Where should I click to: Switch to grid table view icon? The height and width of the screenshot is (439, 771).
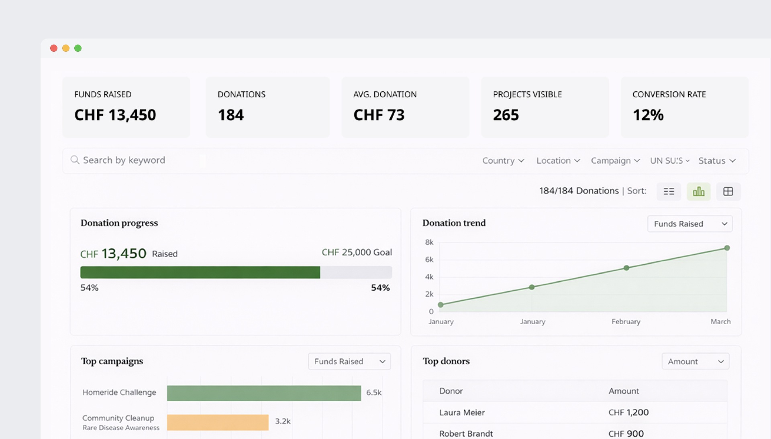point(728,191)
